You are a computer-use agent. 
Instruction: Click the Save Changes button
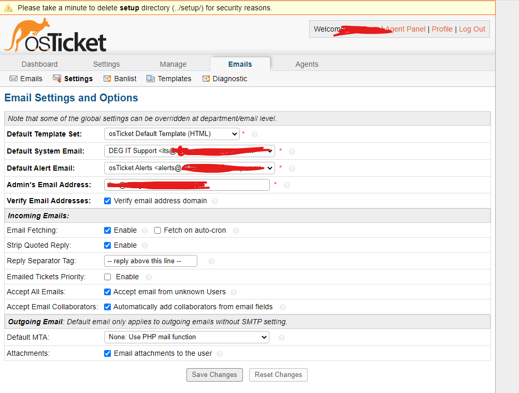[214, 375]
